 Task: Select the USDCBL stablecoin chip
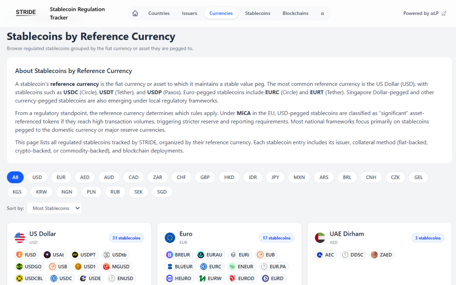30,278
